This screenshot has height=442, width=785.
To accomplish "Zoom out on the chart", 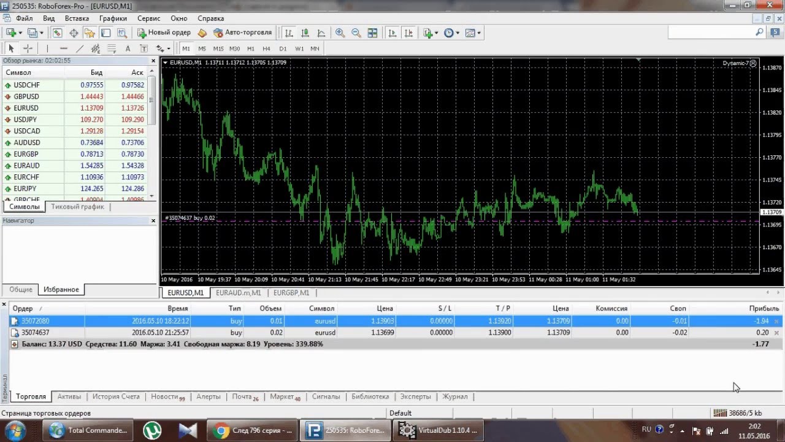I will coord(356,33).
